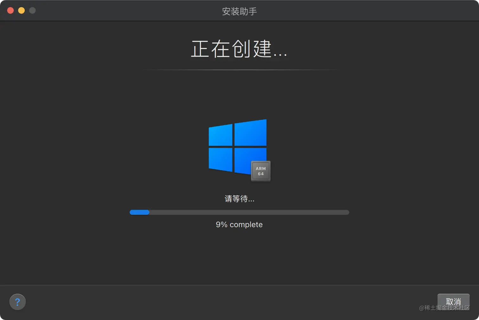Minimize the 安装助手 window

click(22, 10)
